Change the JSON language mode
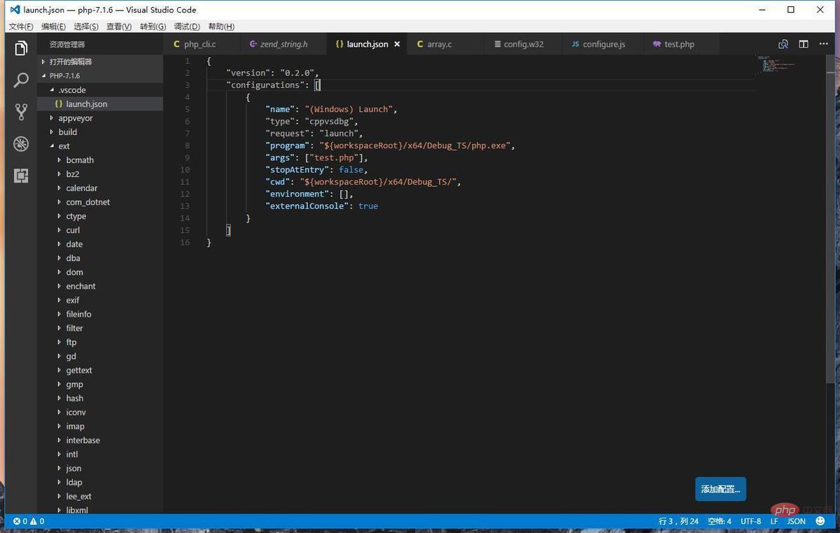Image resolution: width=840 pixels, height=533 pixels. (x=796, y=521)
